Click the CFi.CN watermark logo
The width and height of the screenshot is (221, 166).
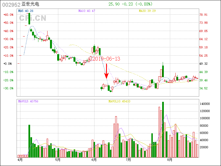click(x=33, y=18)
